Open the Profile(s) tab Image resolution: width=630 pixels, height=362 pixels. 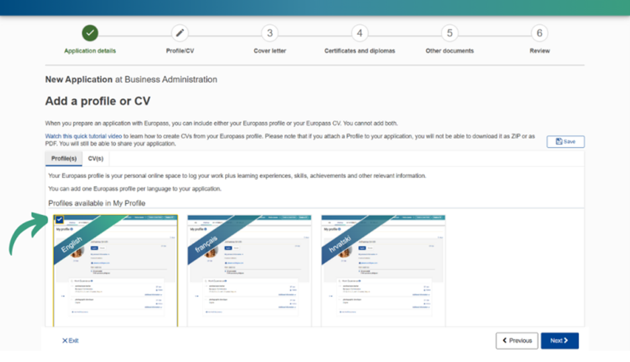tap(64, 159)
